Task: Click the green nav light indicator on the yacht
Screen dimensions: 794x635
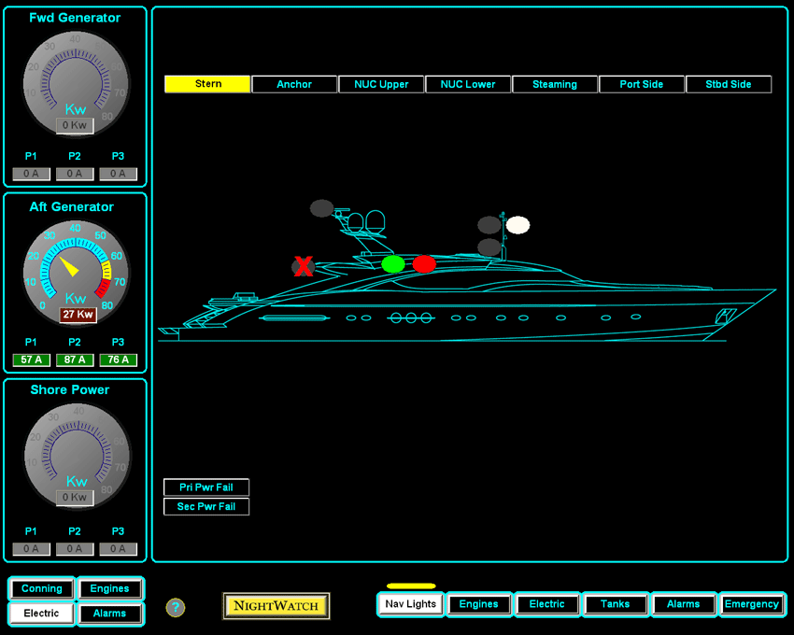Action: (x=393, y=264)
